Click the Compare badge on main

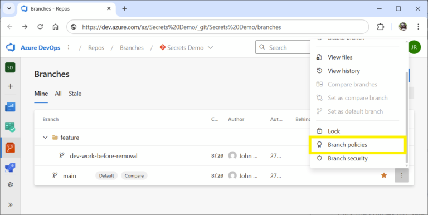click(x=134, y=175)
